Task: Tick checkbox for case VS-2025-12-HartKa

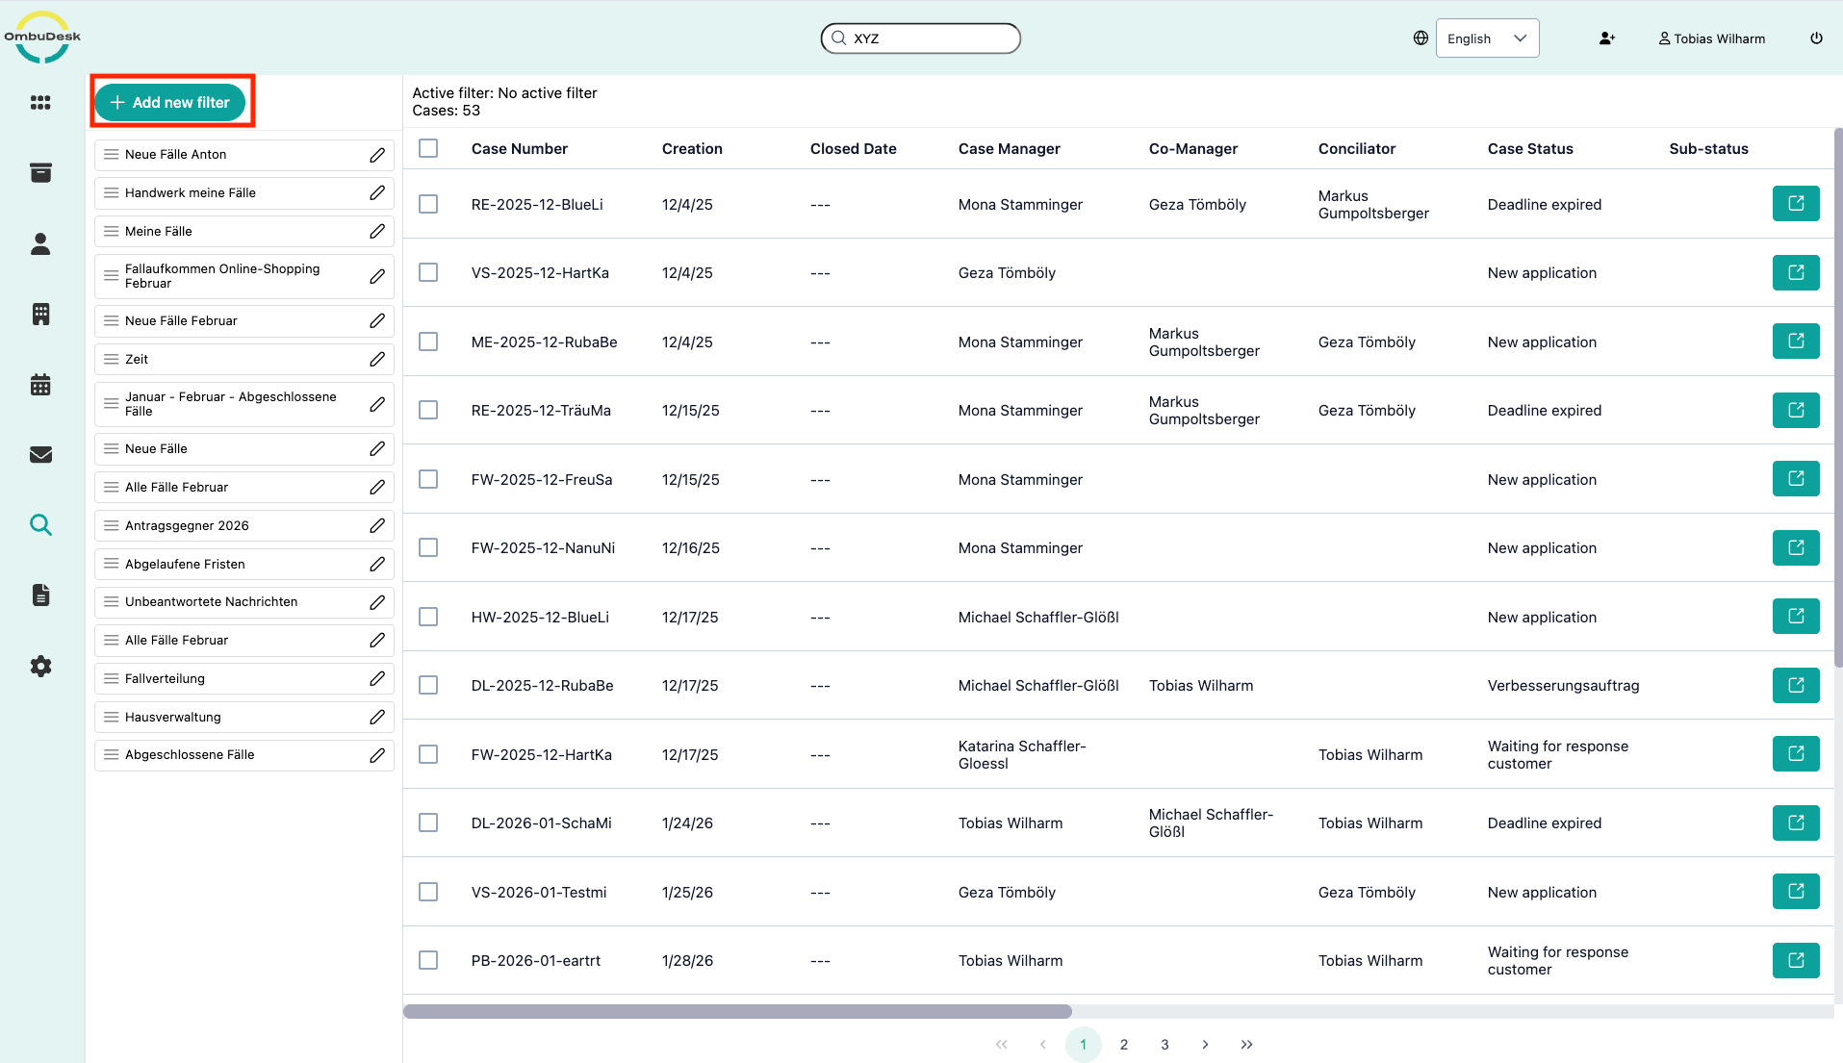Action: 428,273
